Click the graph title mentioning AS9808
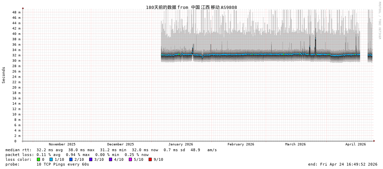The image size is (383, 169). pyautogui.click(x=191, y=7)
